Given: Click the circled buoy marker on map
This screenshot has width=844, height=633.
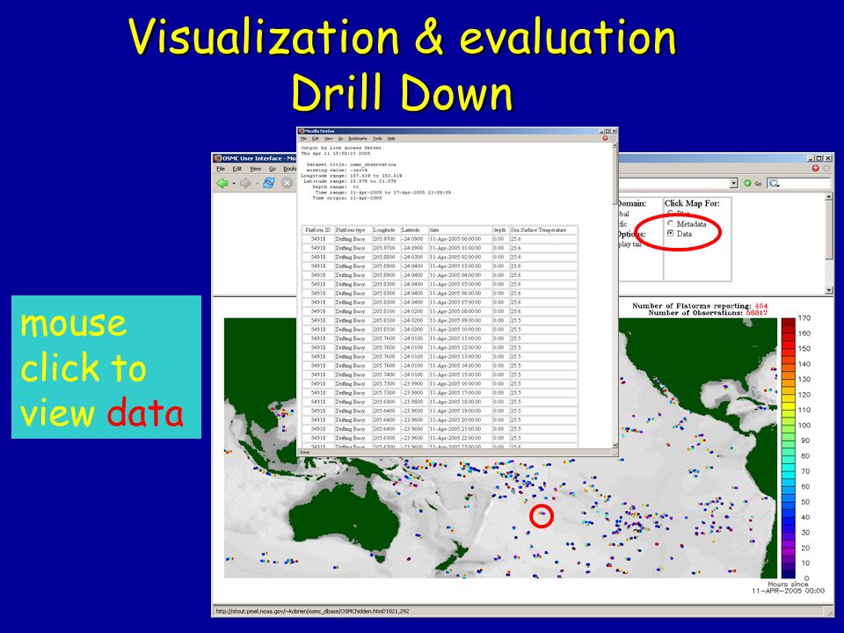Looking at the screenshot, I should (x=542, y=515).
